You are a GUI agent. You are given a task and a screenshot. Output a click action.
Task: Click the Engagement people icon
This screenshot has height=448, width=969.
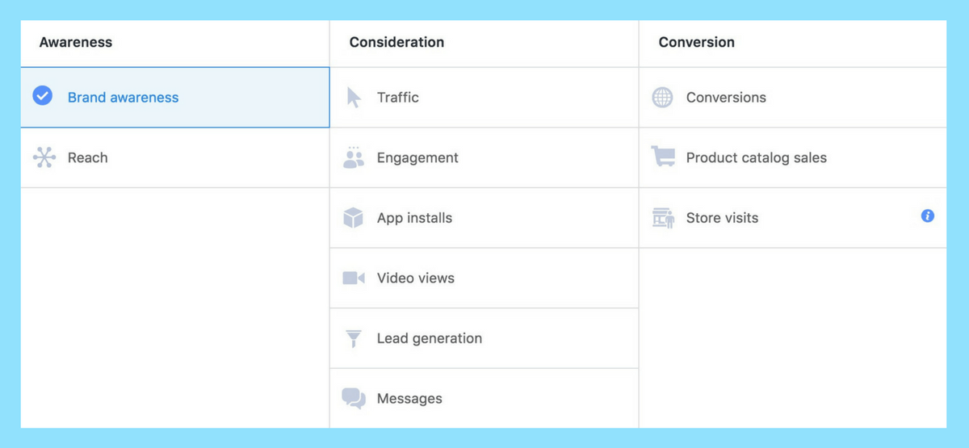354,157
